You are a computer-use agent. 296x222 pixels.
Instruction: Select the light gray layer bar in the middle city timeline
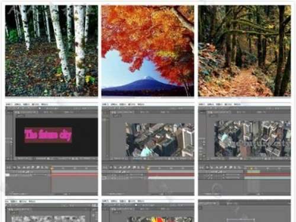point(171,178)
